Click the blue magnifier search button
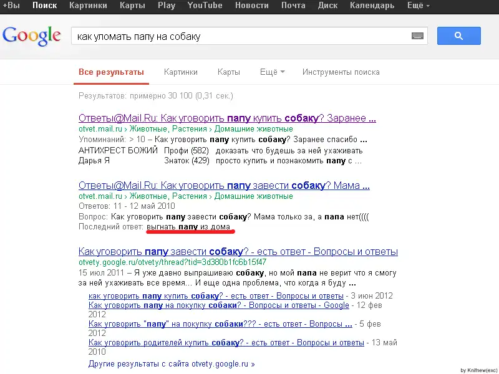The height and width of the screenshot is (374, 499). click(458, 36)
